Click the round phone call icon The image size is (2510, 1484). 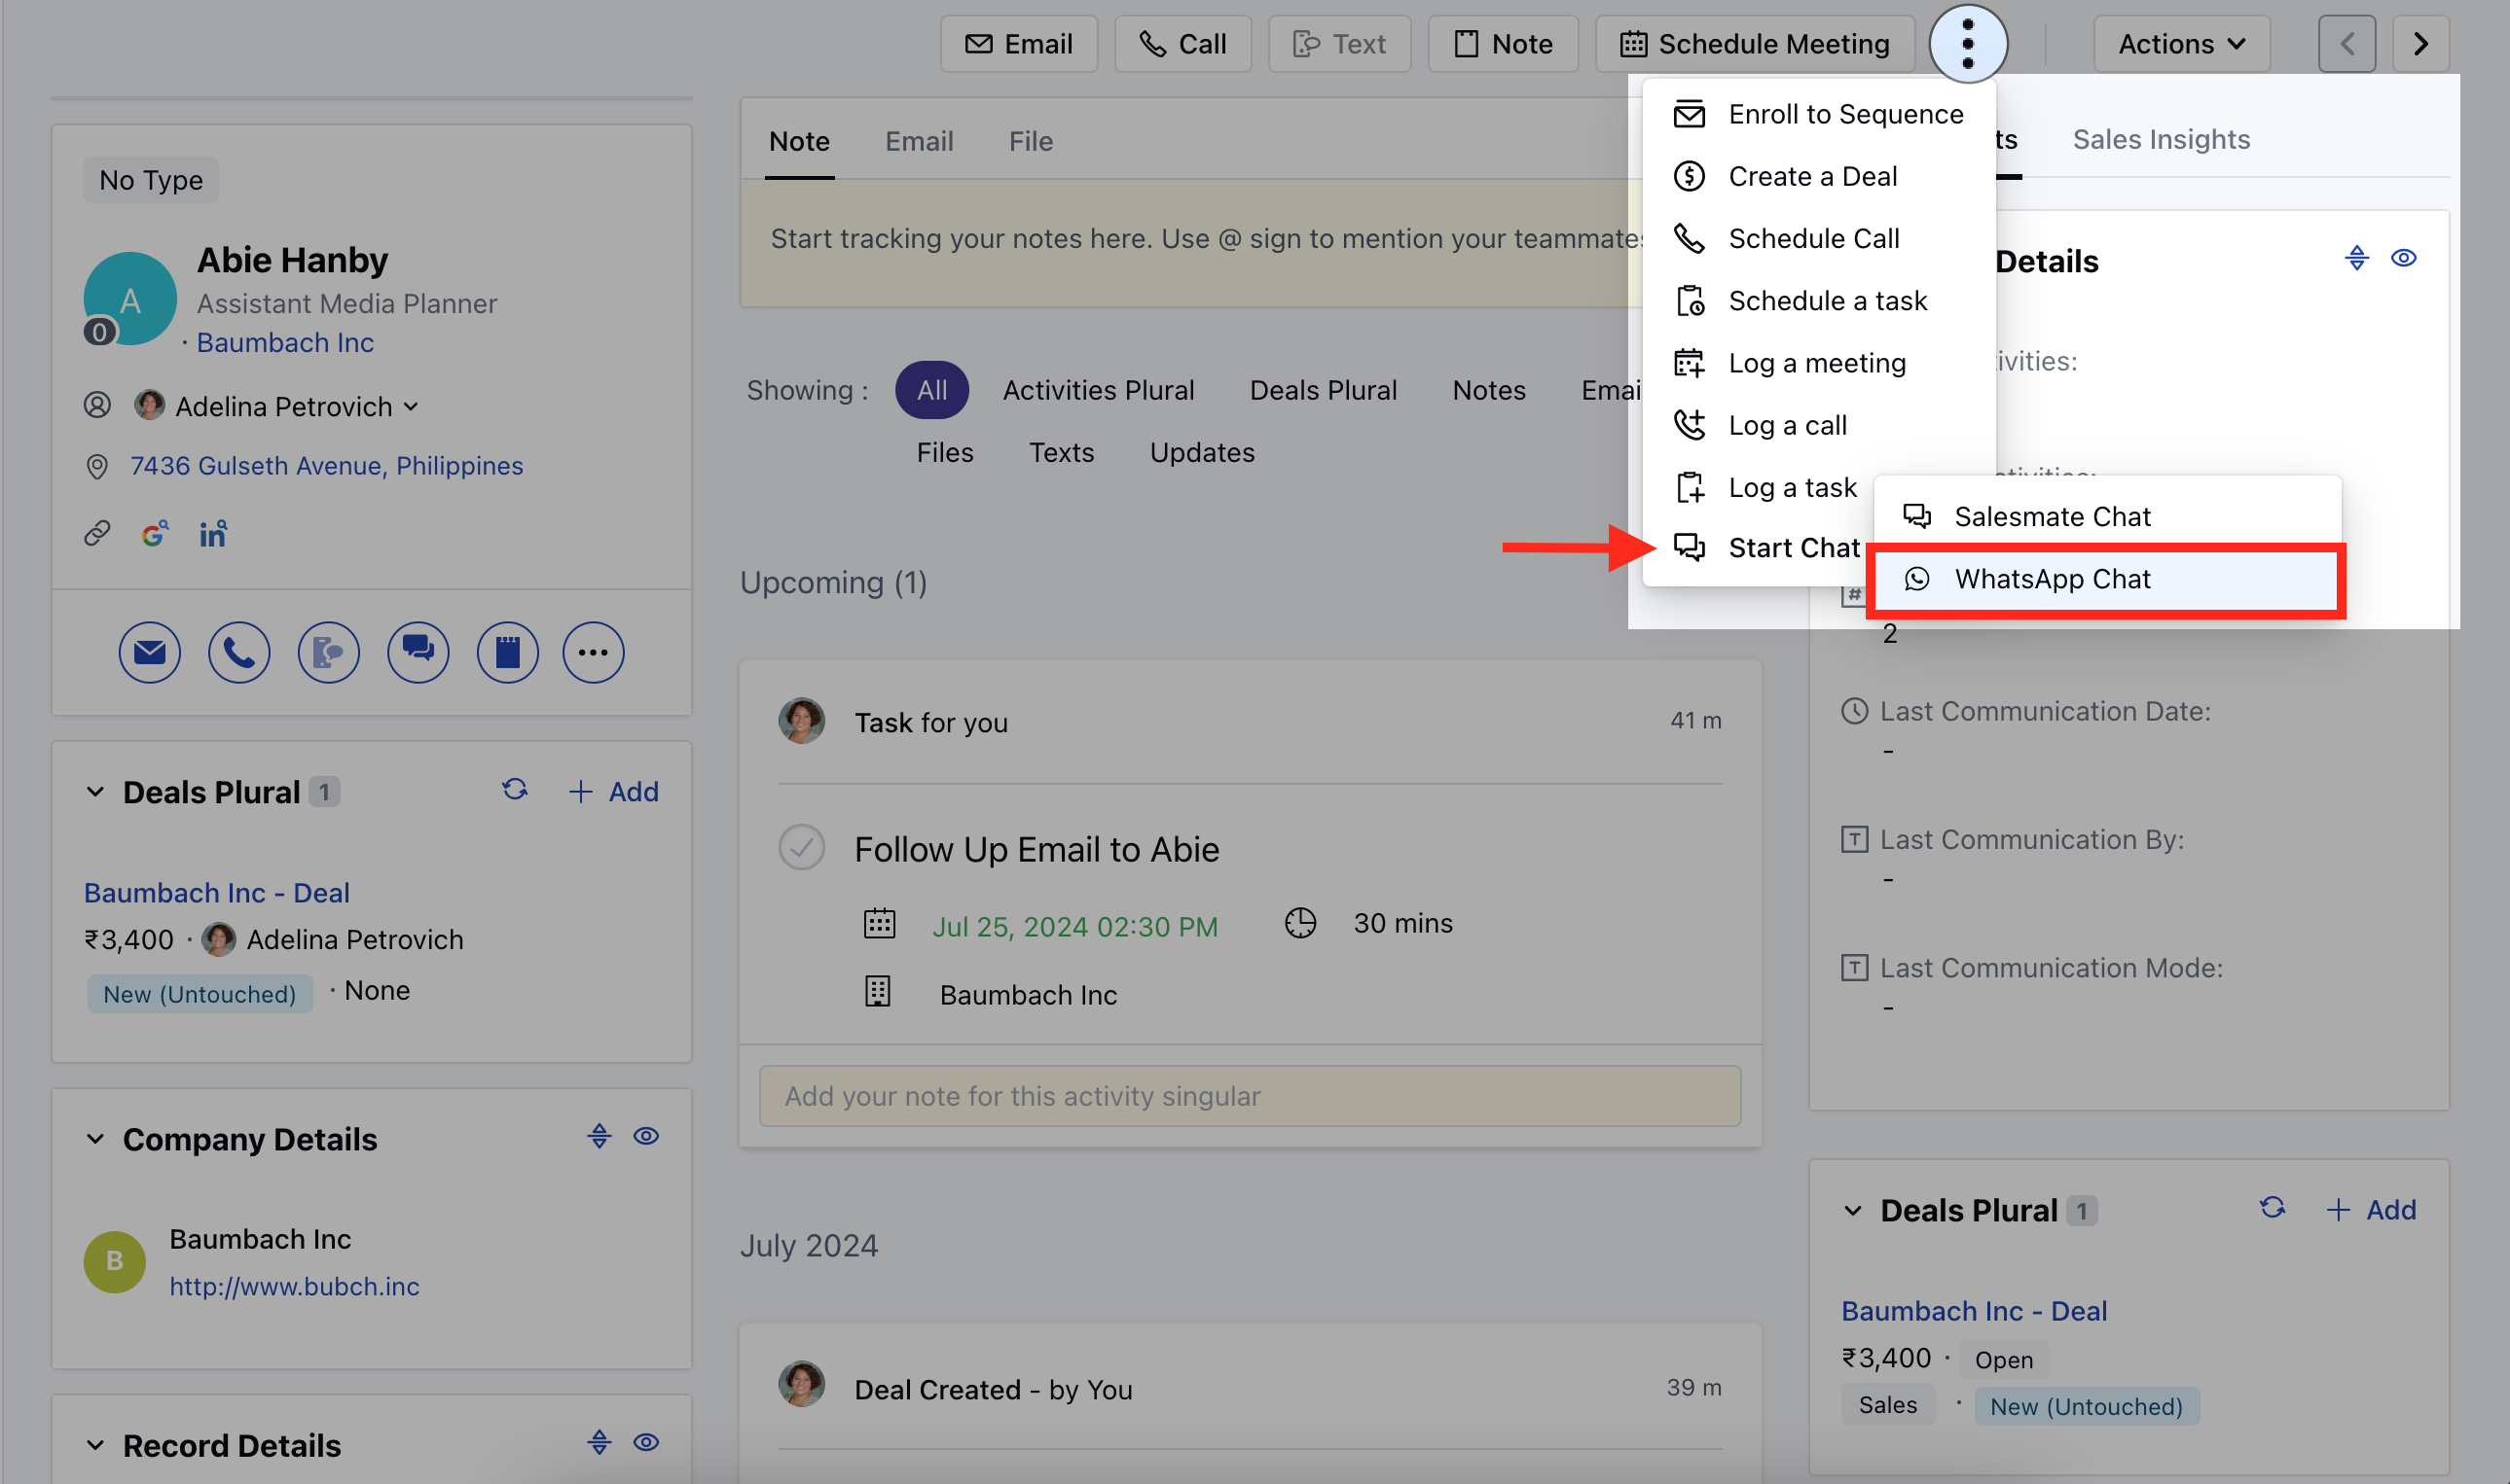pyautogui.click(x=238, y=653)
